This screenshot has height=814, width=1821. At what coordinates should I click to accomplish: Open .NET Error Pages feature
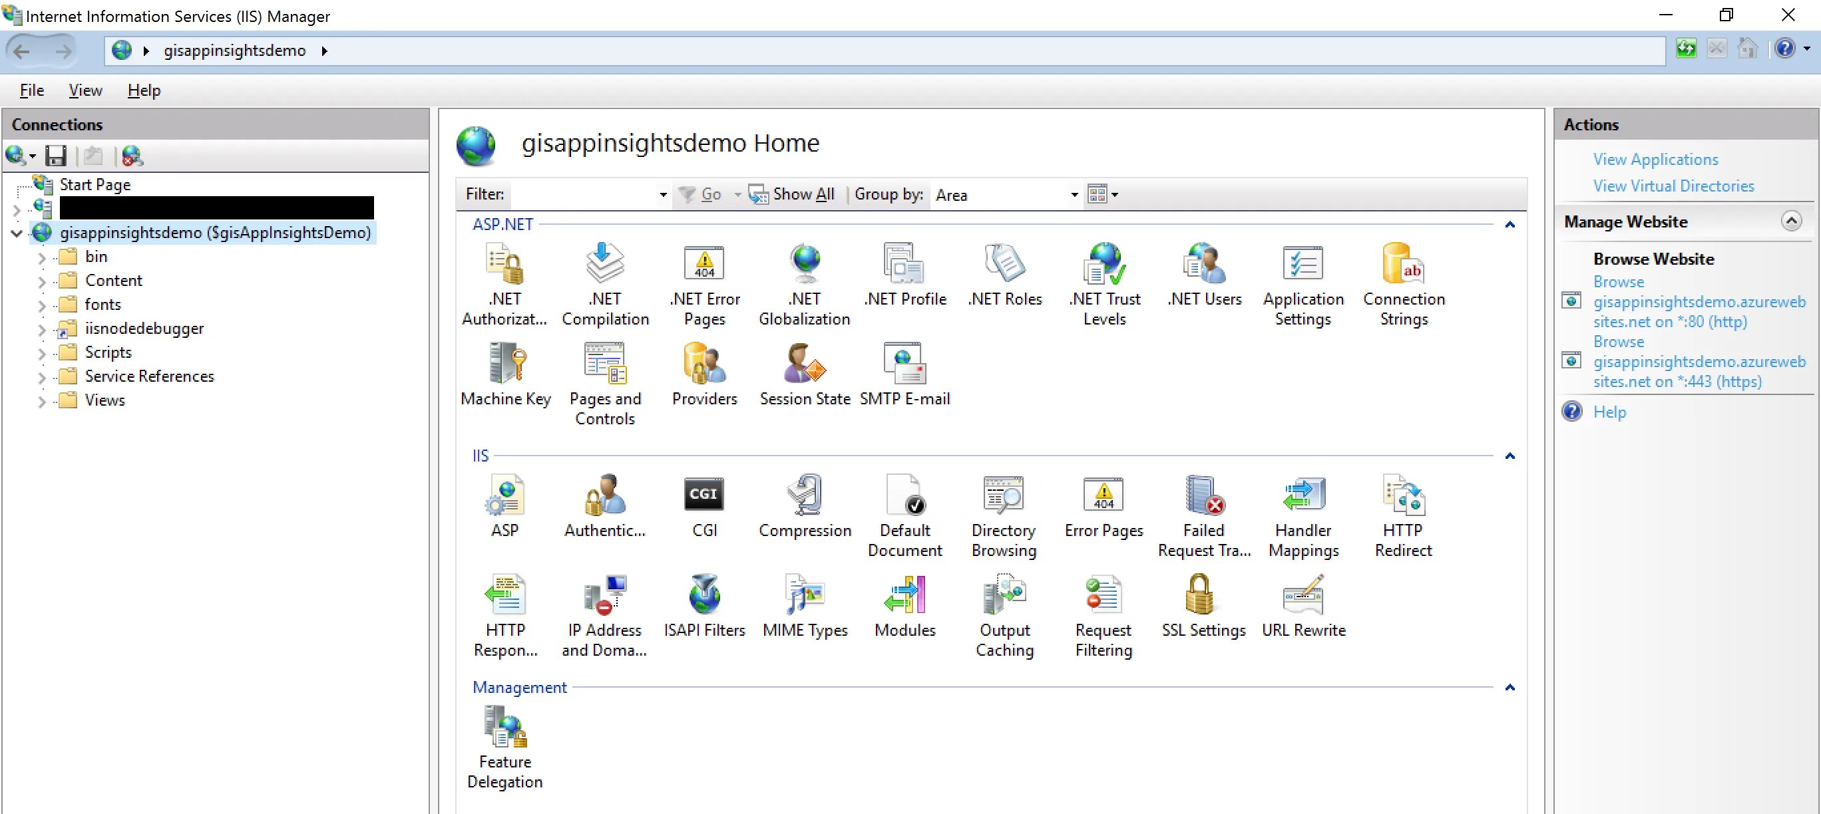click(x=705, y=285)
